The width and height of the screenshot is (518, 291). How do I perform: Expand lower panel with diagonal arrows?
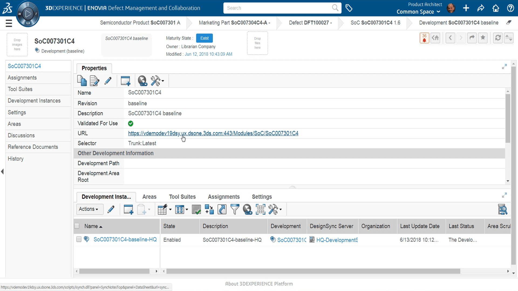[504, 195]
